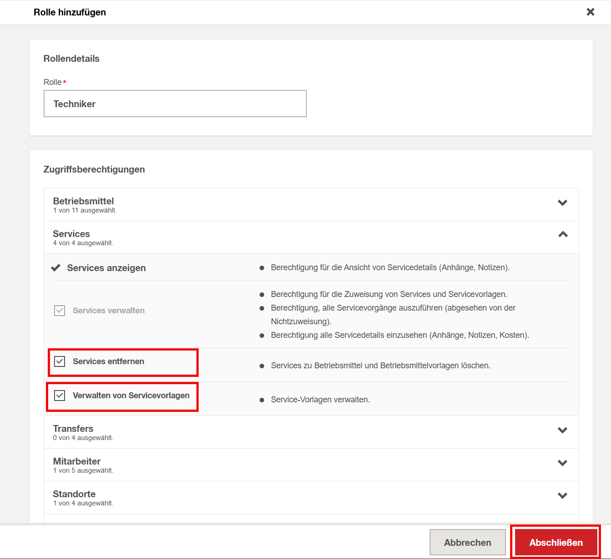Click '1 von 5 ausgewählt.' text
This screenshot has width=611, height=559.
83,470
